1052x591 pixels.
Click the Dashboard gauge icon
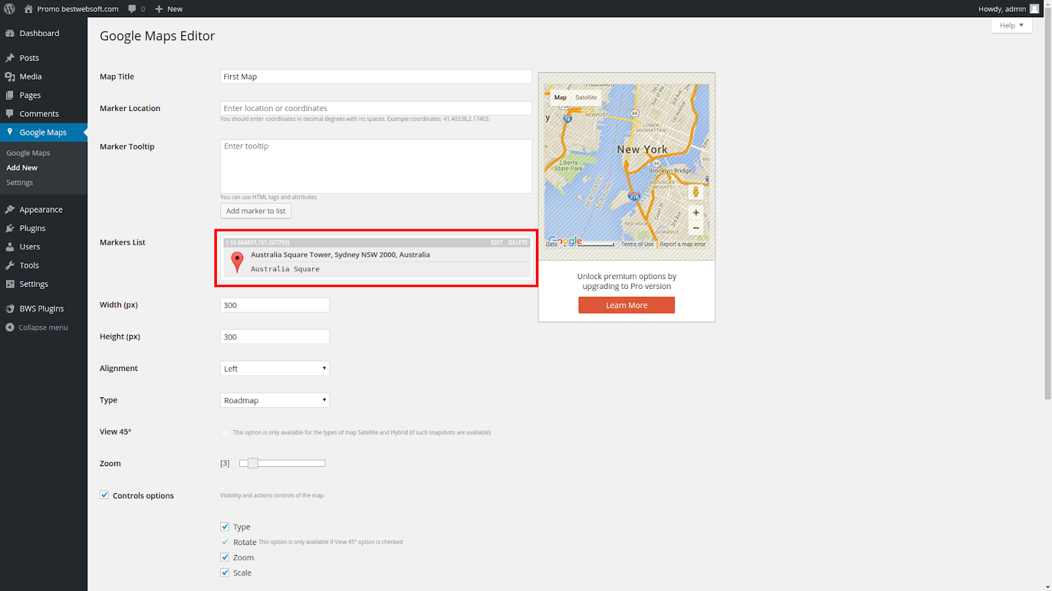click(x=10, y=33)
